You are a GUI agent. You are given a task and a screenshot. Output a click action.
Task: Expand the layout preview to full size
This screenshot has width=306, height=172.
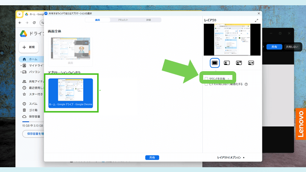coord(256,20)
